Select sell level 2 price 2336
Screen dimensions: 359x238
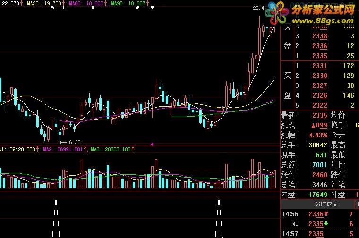(320, 46)
